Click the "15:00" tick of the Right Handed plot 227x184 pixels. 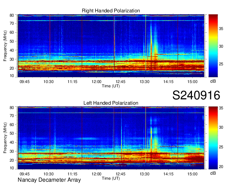coord(192,82)
